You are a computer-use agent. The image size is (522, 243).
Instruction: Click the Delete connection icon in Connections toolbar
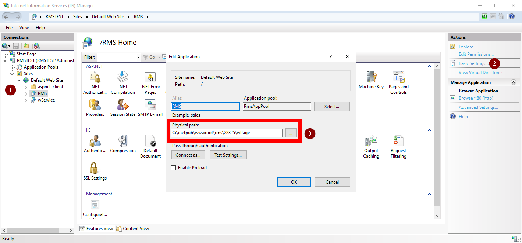click(37, 46)
